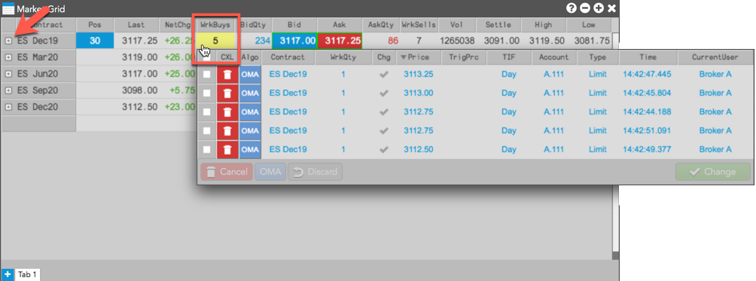
Task: Click Broker A for order priced 3113.25
Action: pos(715,75)
